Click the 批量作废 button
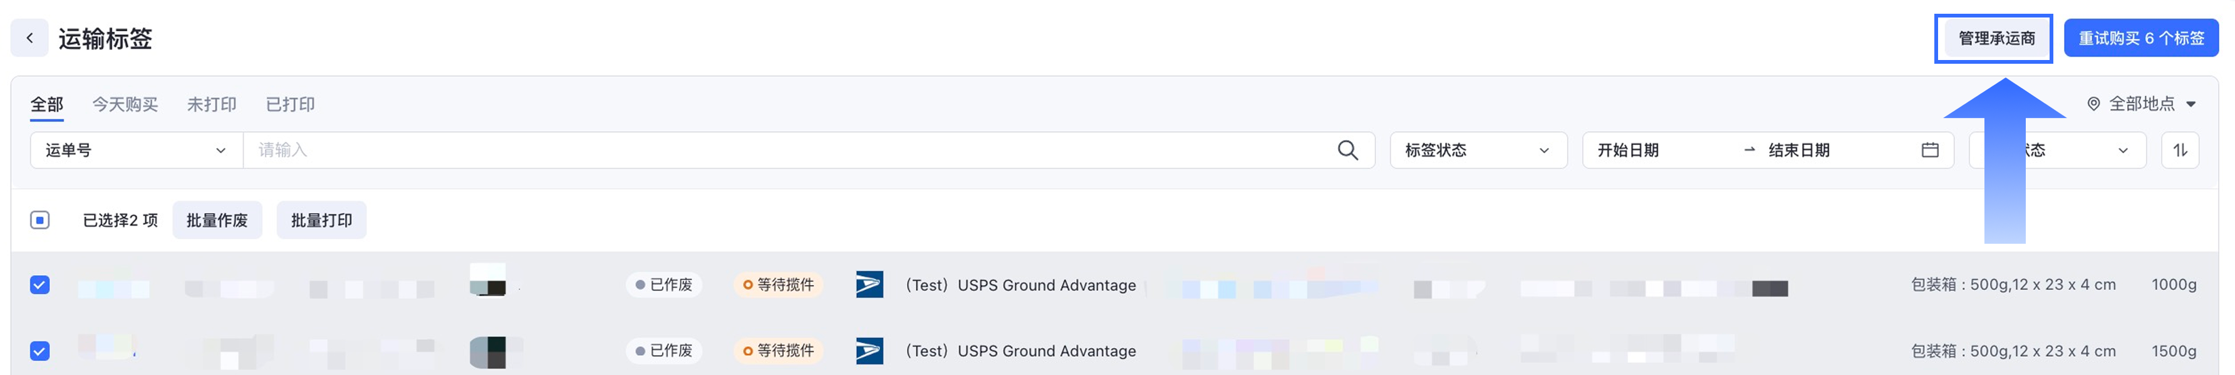This screenshot has width=2235, height=375. [217, 221]
